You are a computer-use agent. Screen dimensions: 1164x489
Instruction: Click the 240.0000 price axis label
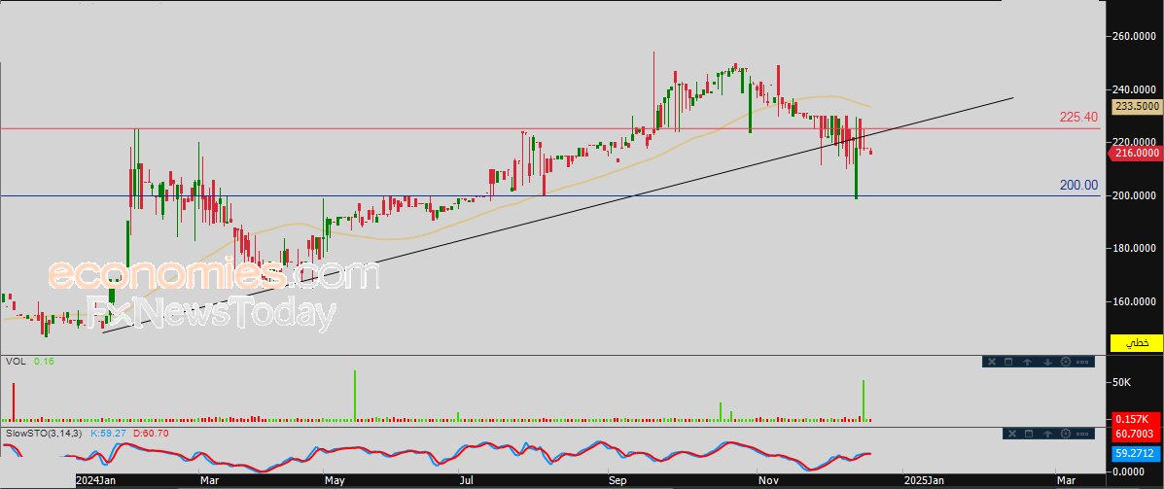coord(1136,89)
